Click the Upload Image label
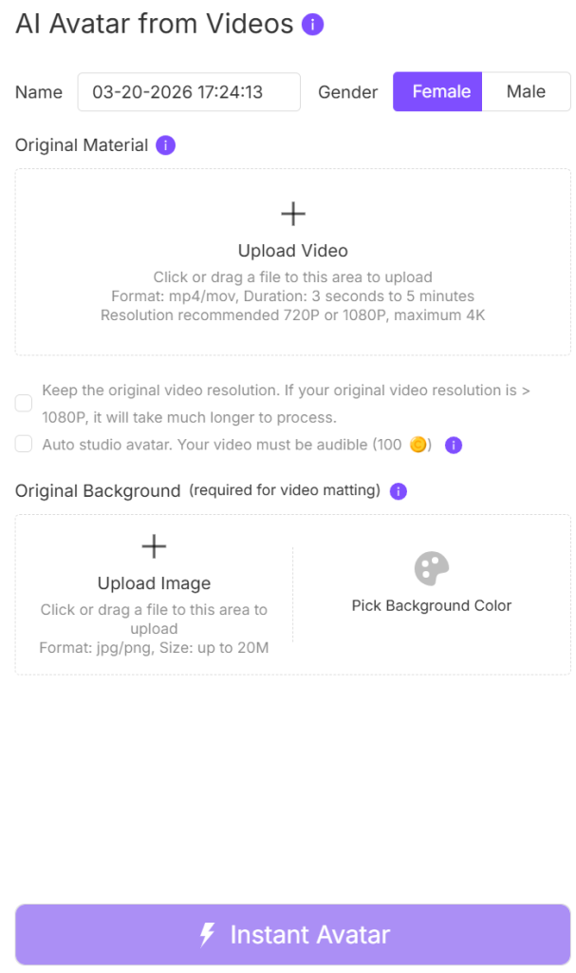The width and height of the screenshot is (576, 973). pos(154,583)
